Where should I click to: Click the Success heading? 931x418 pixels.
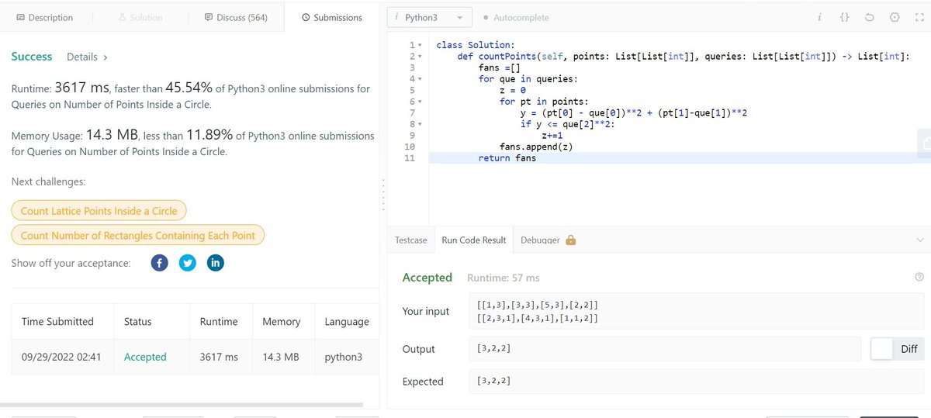(32, 57)
